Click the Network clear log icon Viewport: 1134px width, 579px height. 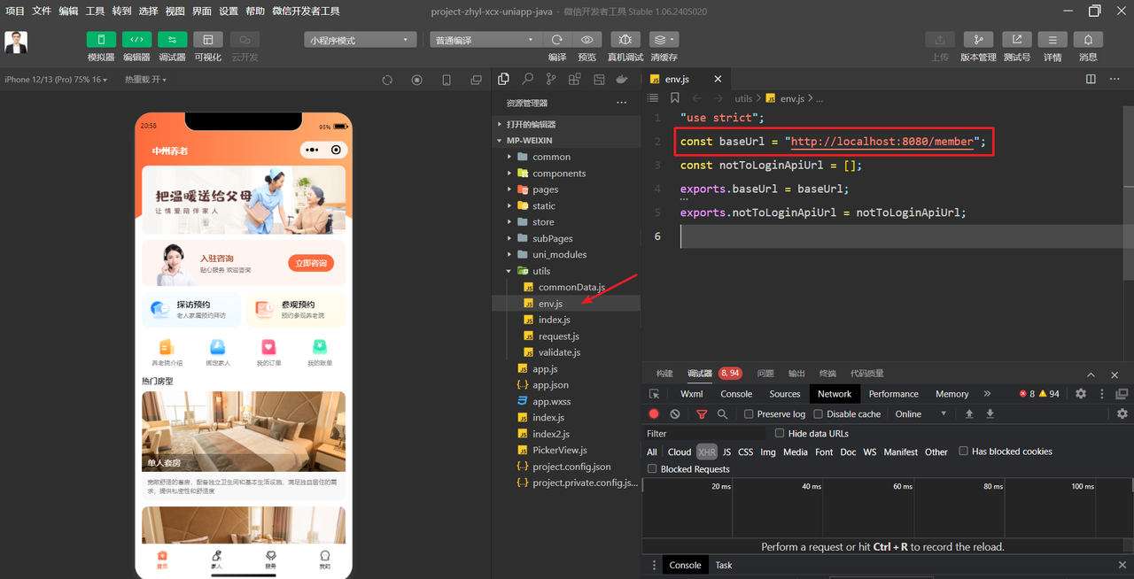(x=675, y=413)
